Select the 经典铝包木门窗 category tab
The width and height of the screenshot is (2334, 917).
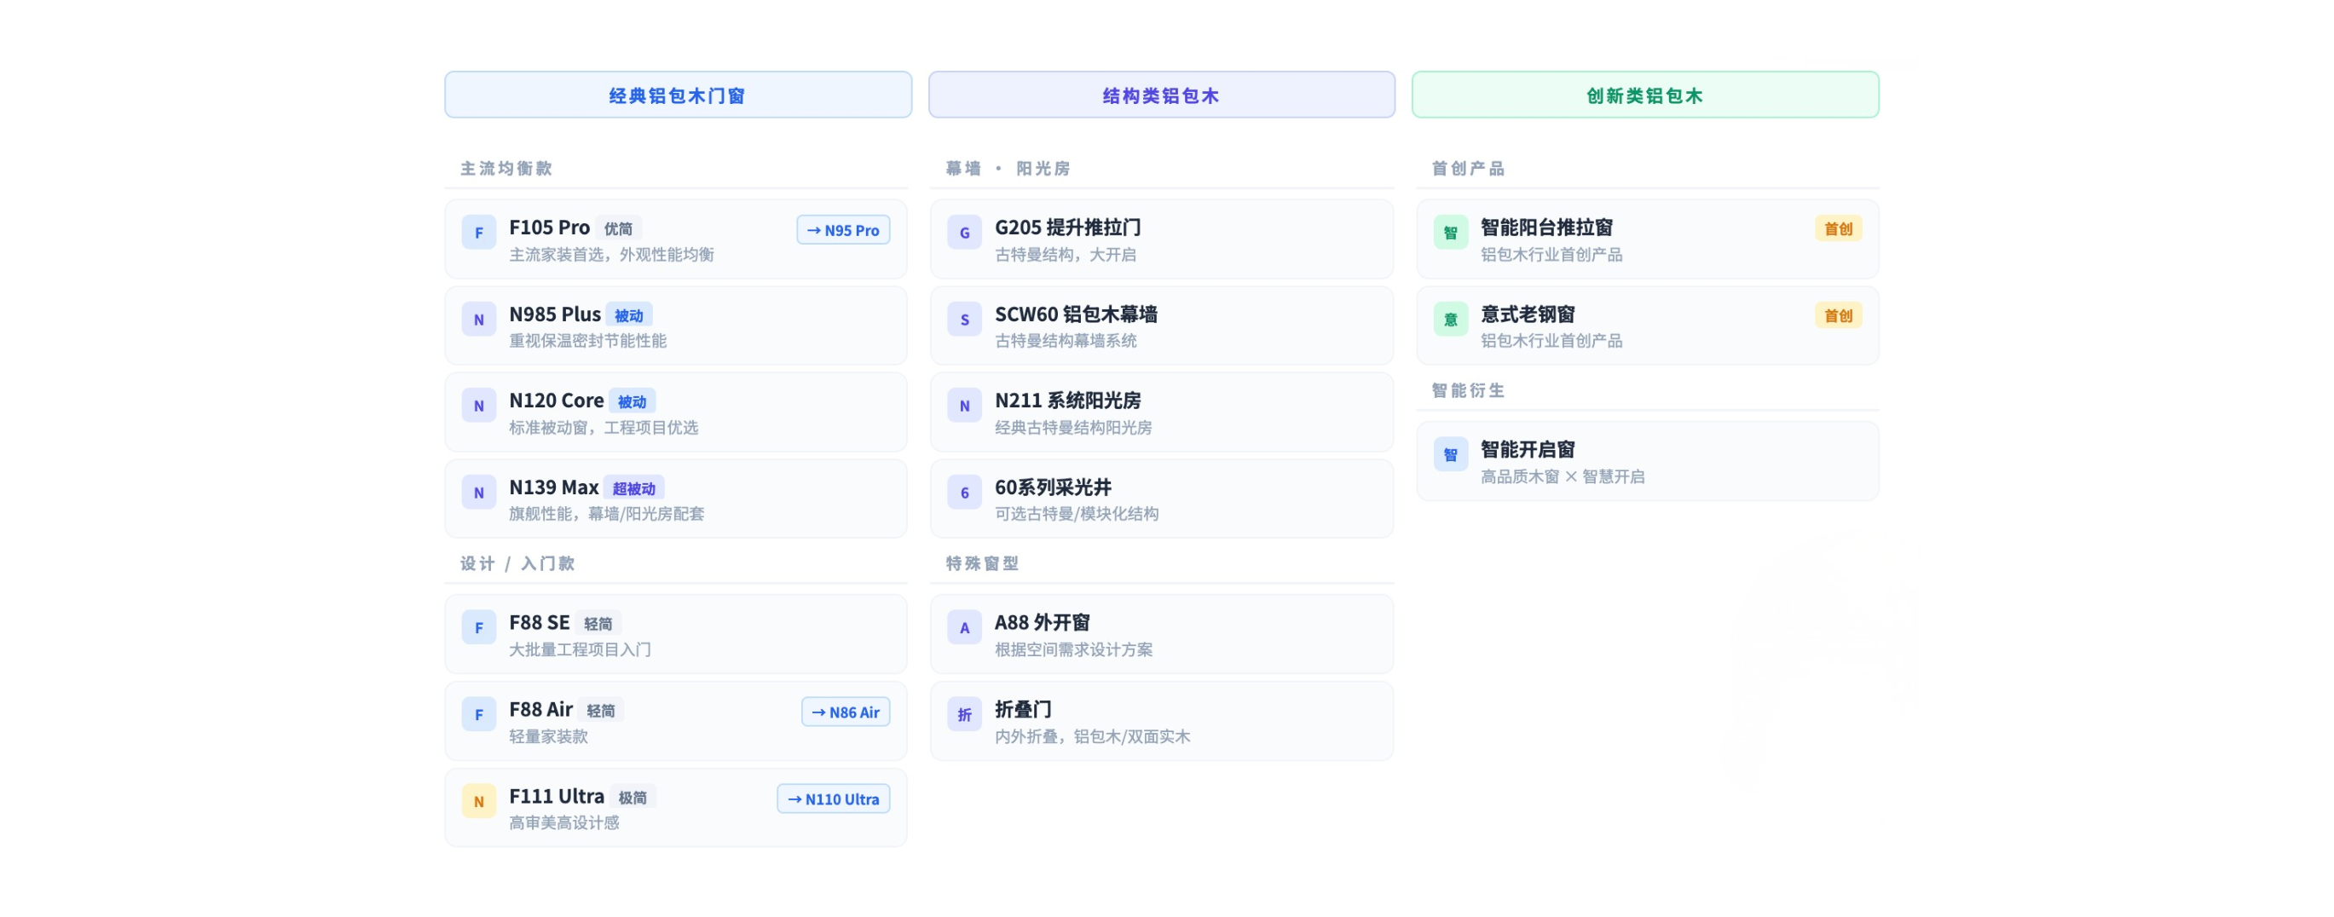678,95
